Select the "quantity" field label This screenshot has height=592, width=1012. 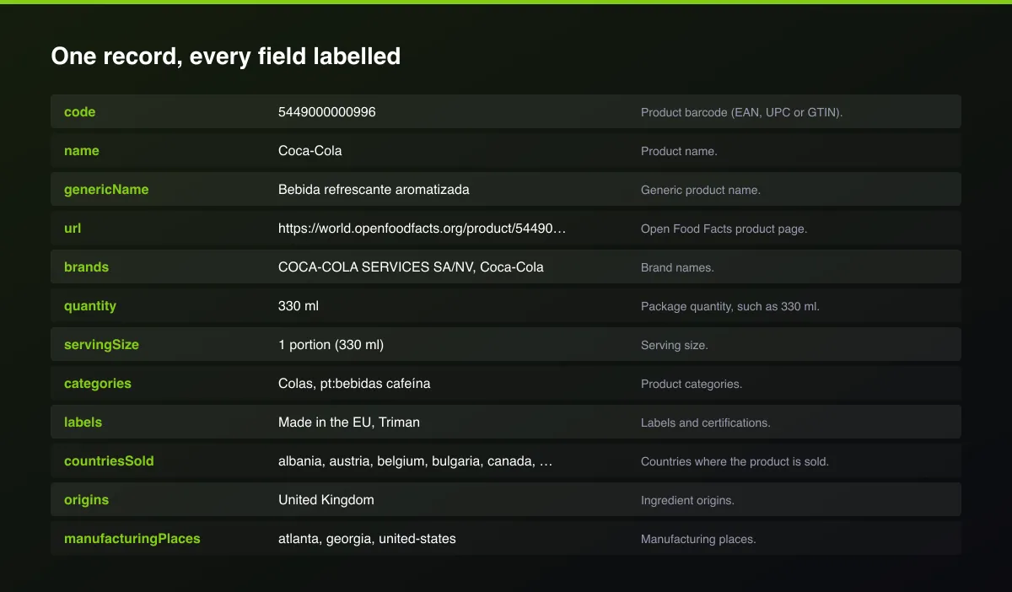pyautogui.click(x=90, y=306)
